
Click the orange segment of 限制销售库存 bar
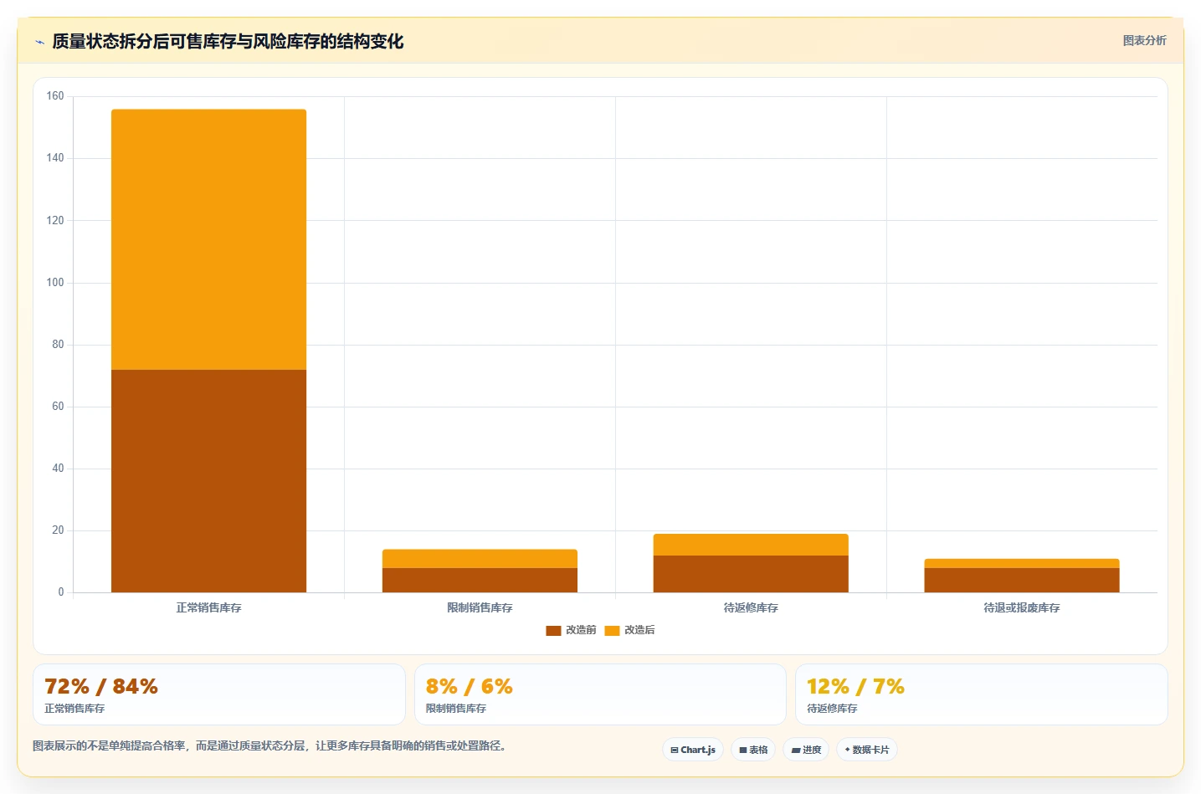[x=480, y=559]
